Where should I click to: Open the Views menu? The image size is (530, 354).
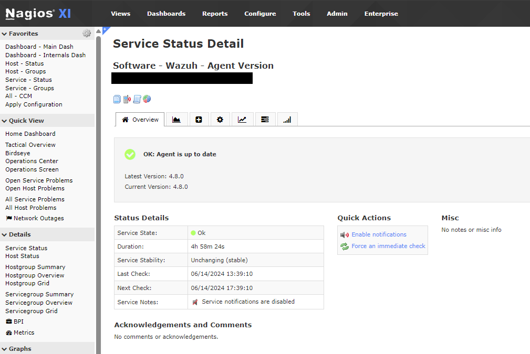pos(121,14)
